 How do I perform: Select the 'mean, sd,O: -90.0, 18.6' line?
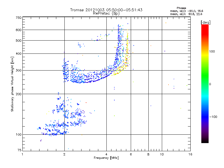point(186,11)
